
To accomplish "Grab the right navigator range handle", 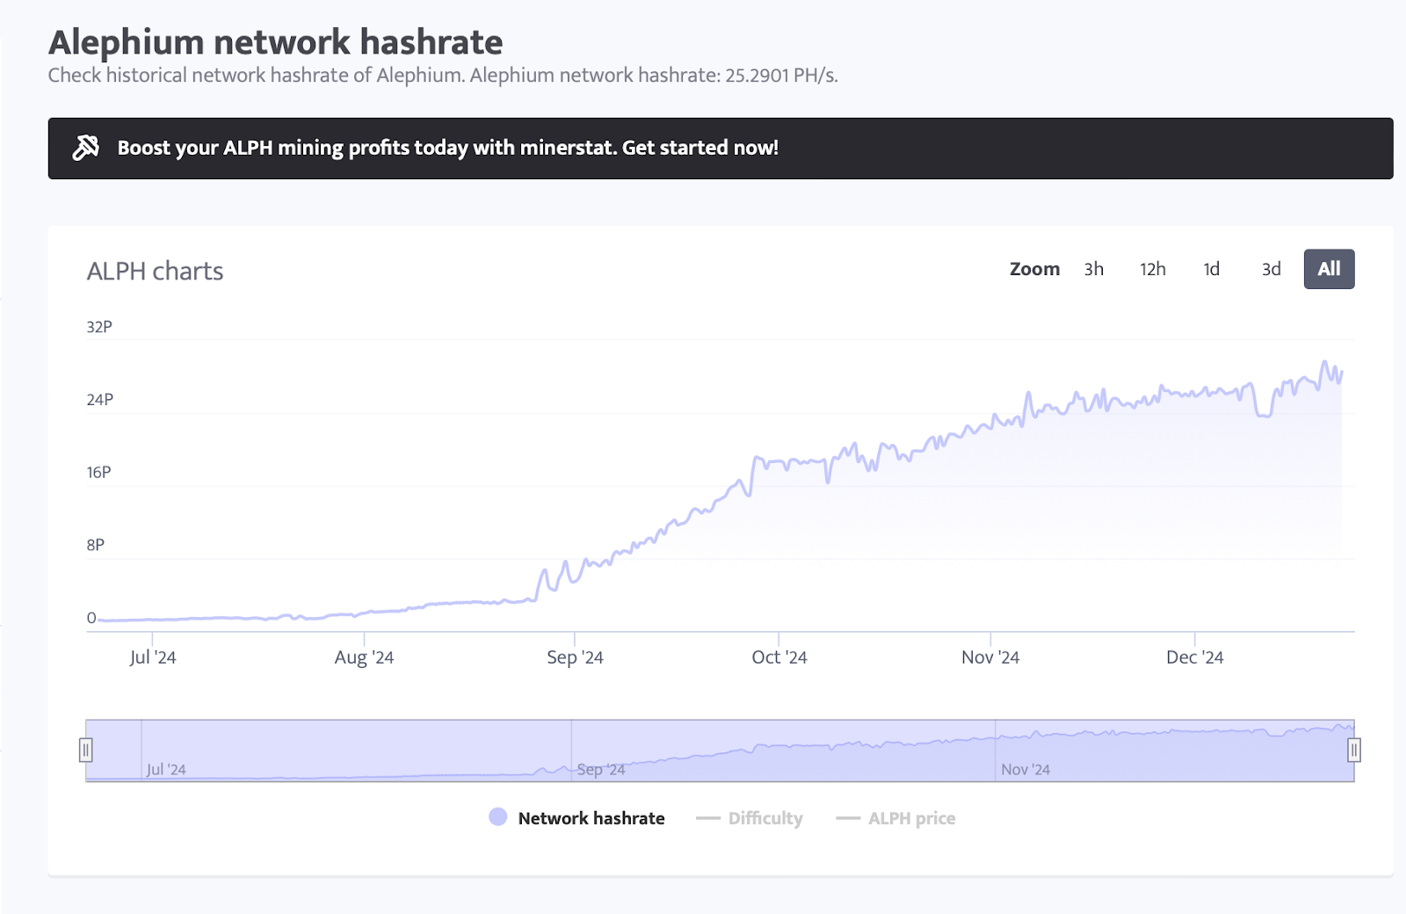I will pyautogui.click(x=1354, y=751).
